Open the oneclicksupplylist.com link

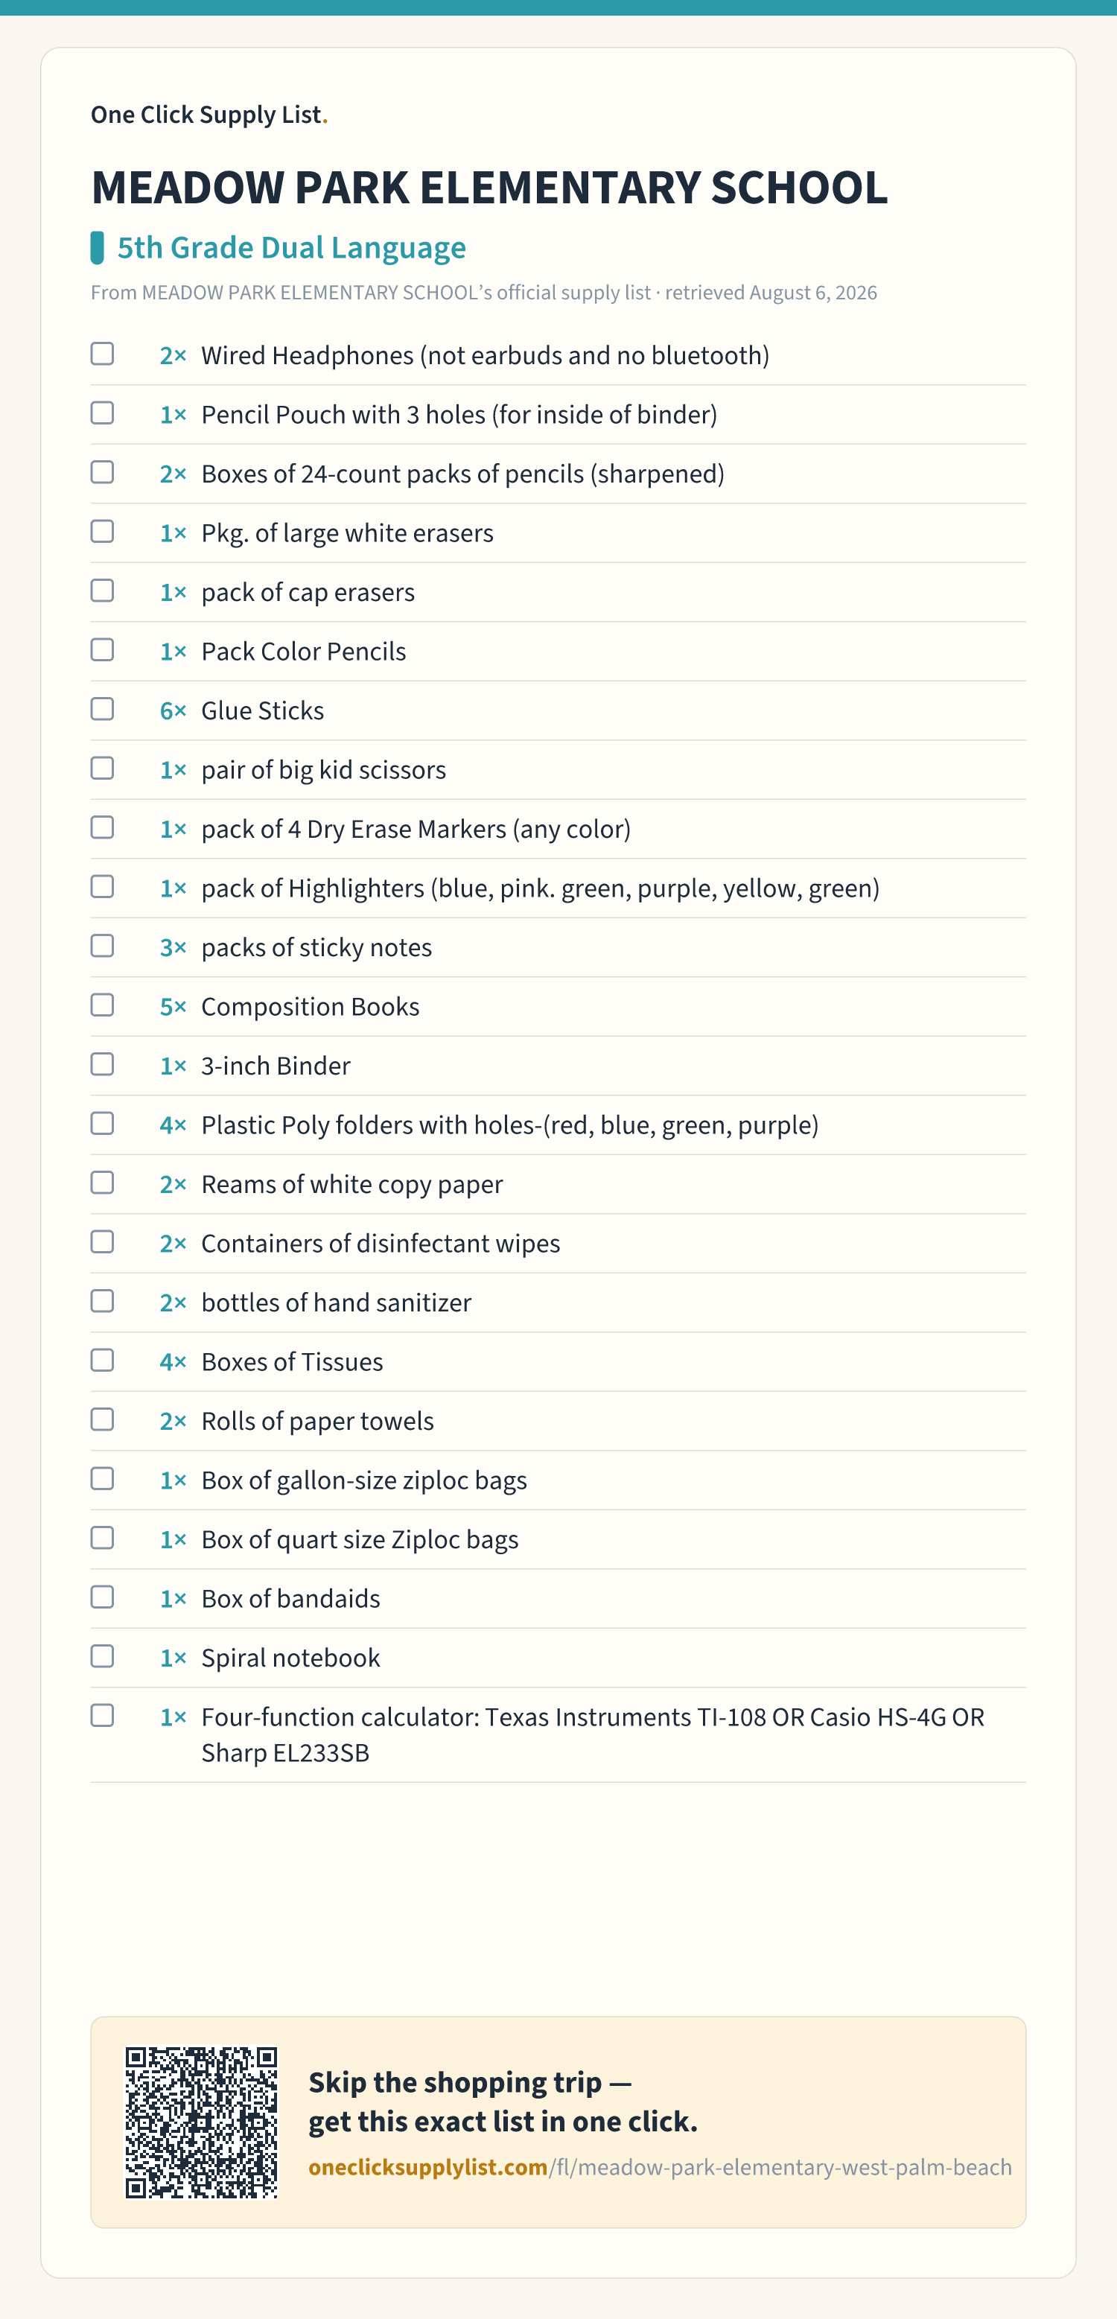660,2167
